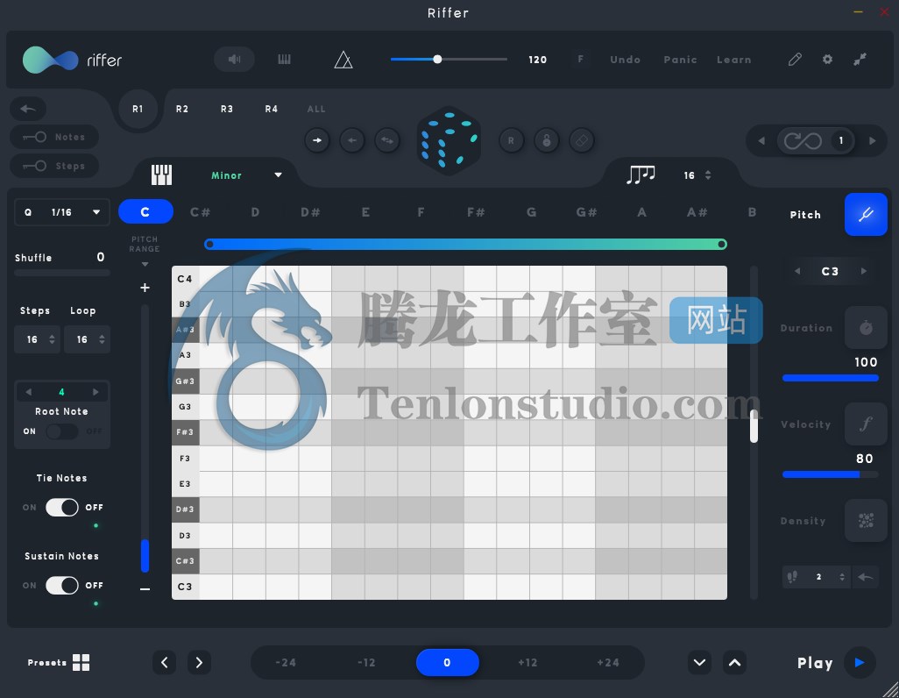Toggle the speaker audio icon
Image resolution: width=899 pixels, height=698 pixels.
[x=234, y=59]
